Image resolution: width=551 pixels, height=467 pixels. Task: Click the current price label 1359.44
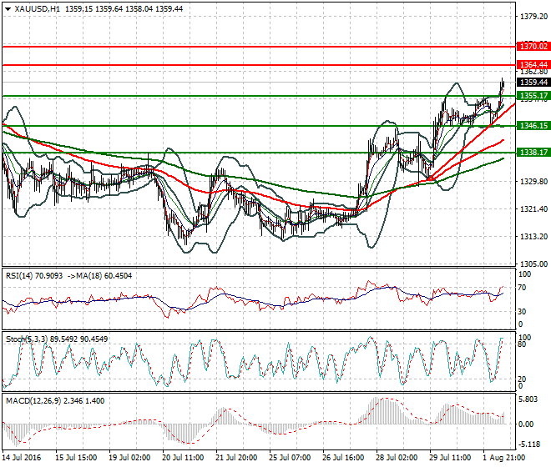coord(533,83)
